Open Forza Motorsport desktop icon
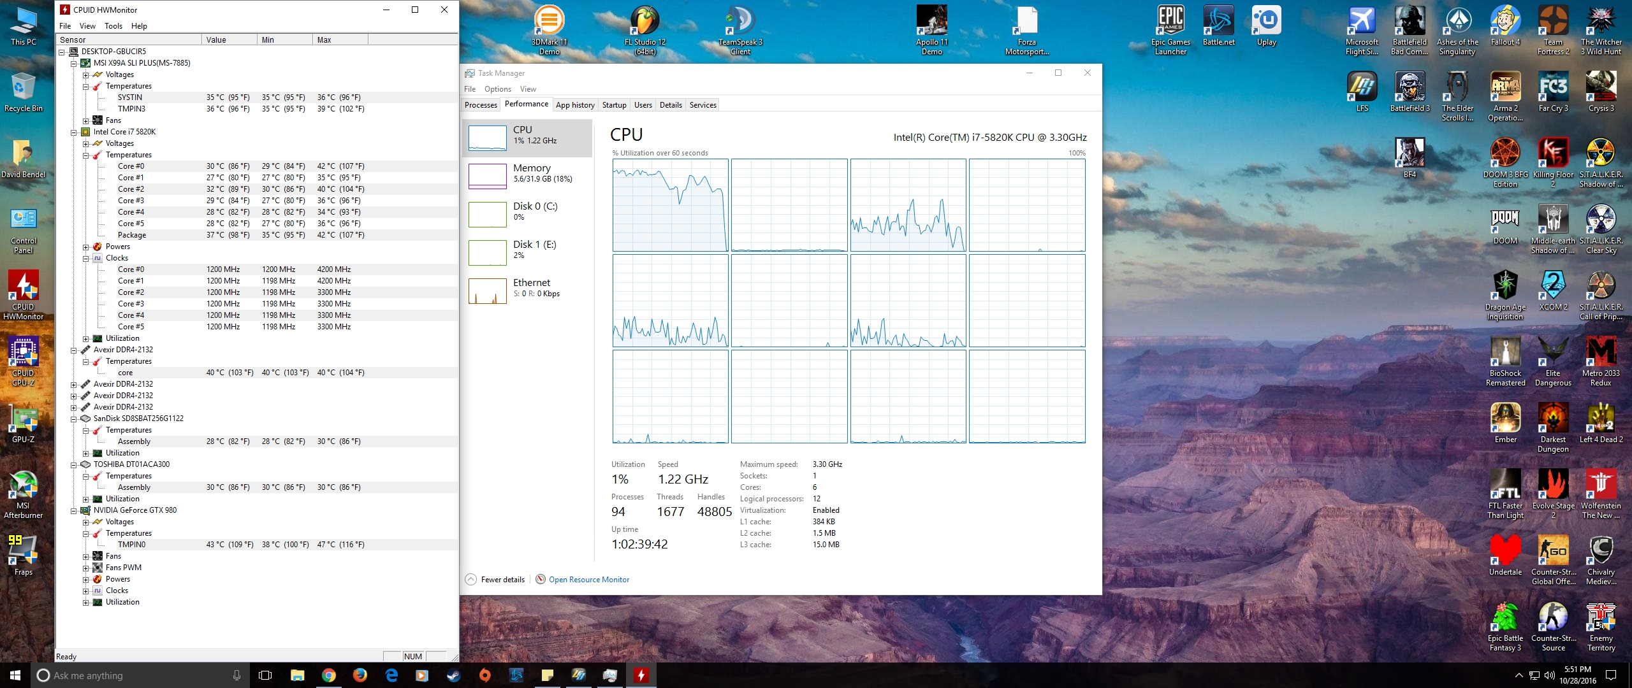 pos(1027,29)
